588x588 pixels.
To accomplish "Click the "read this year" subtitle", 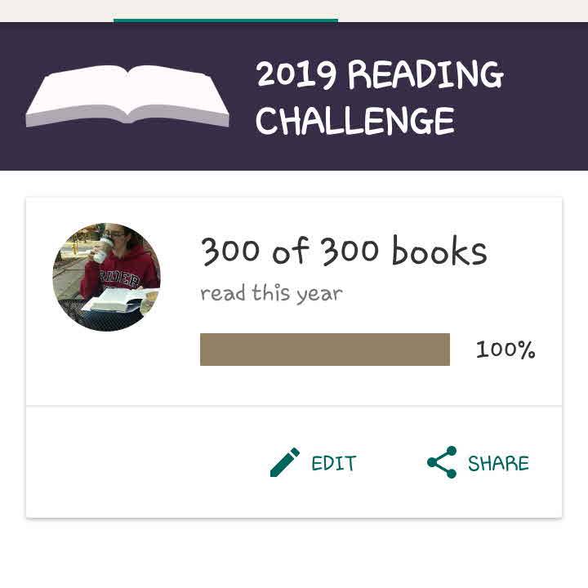I will (271, 293).
